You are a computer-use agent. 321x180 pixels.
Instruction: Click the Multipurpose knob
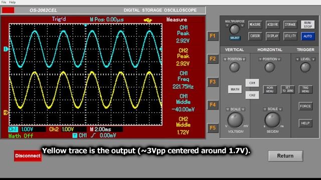(235, 29)
